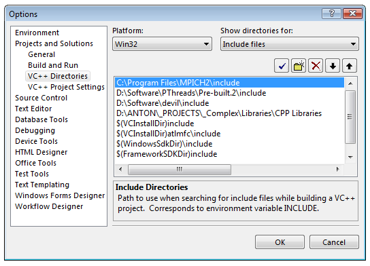
Task: Select Device Tools category
Action: 36,141
